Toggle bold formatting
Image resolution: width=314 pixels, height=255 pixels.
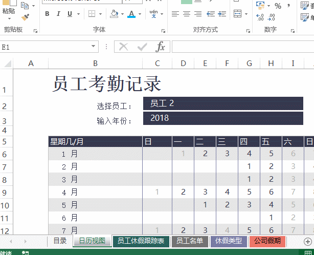(x=47, y=14)
